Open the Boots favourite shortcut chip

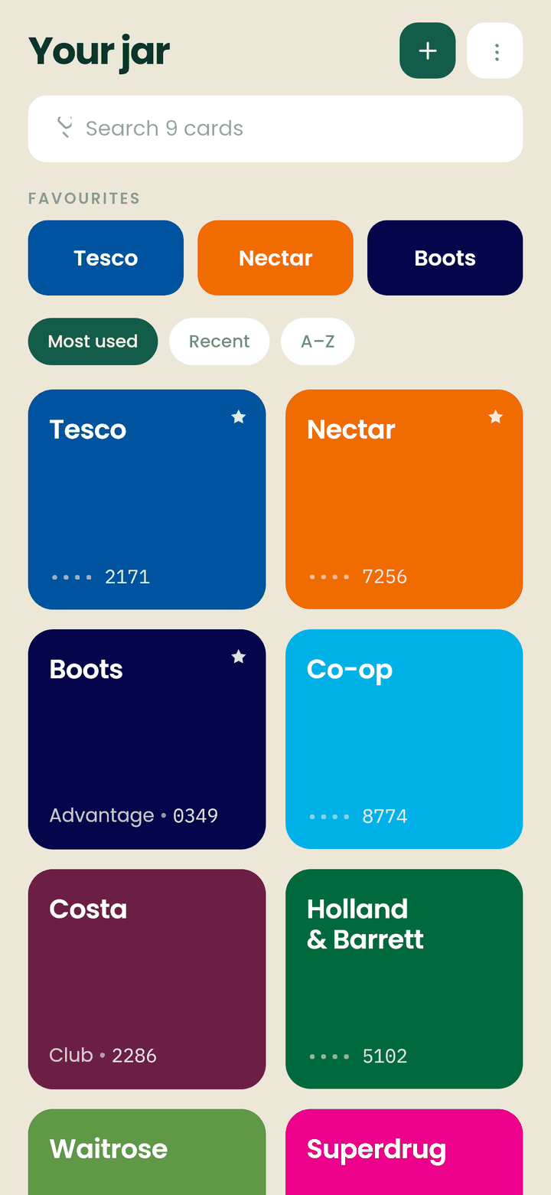pos(445,258)
